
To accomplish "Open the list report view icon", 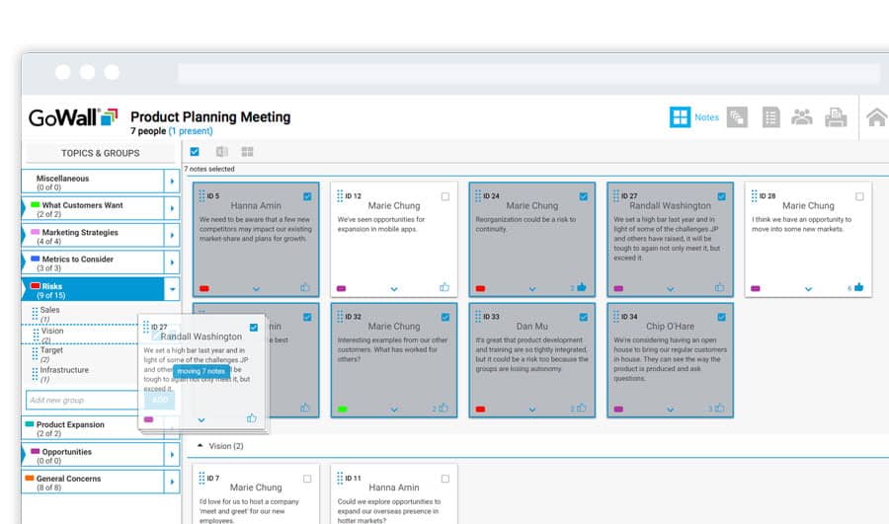I will [x=770, y=117].
